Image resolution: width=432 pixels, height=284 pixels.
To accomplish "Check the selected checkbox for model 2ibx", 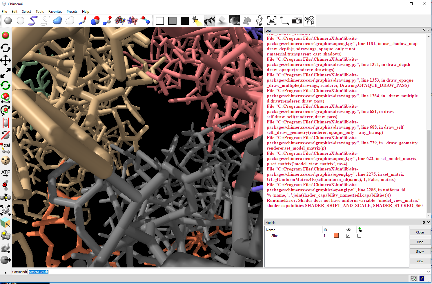I will click(359, 236).
